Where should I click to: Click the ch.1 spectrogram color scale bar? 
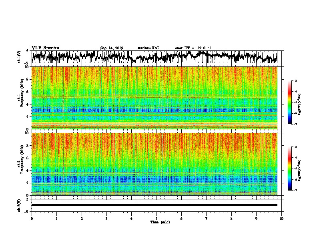(x=290, y=102)
